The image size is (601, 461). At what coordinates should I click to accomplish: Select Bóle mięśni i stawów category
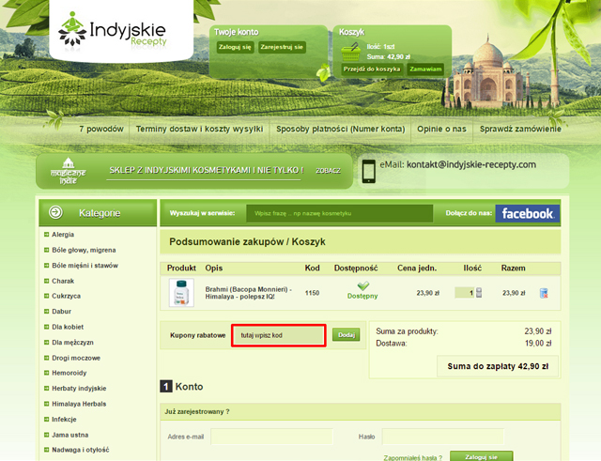pyautogui.click(x=85, y=265)
